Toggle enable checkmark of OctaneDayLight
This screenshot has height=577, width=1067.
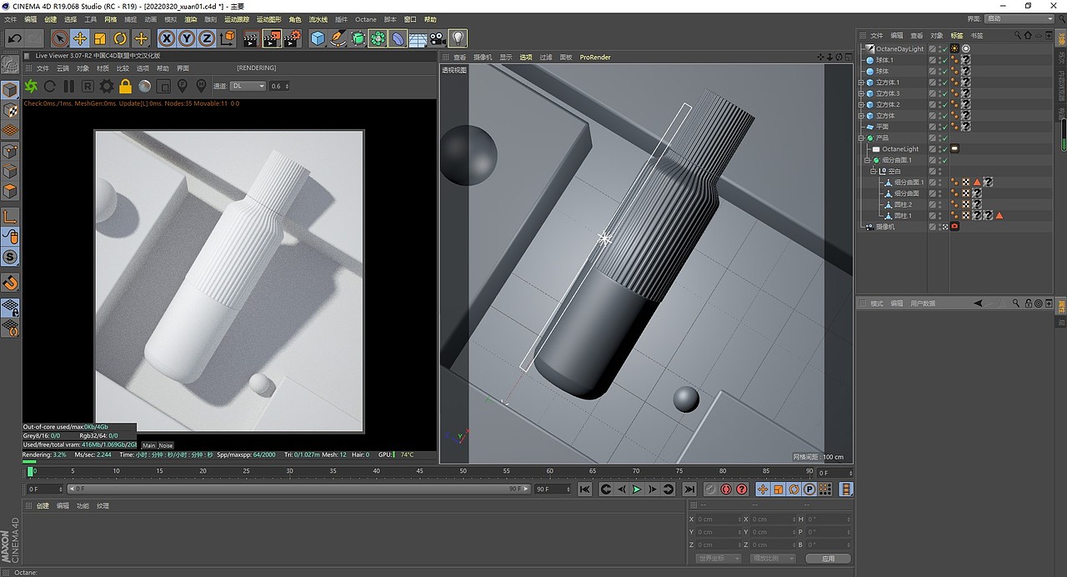pyautogui.click(x=944, y=49)
